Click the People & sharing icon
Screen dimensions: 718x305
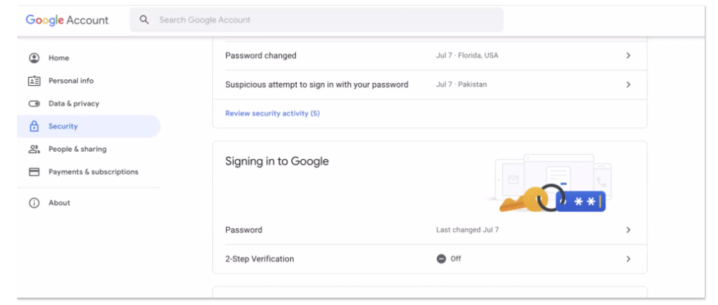(x=33, y=149)
